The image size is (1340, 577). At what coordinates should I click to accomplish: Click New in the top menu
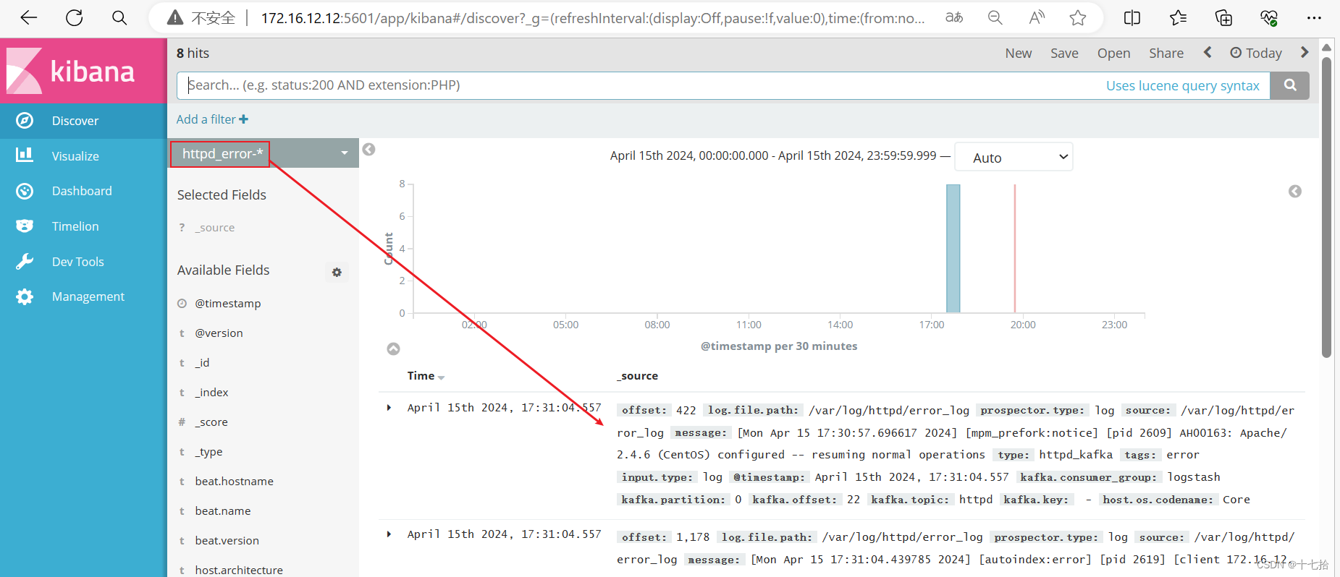click(x=1018, y=53)
